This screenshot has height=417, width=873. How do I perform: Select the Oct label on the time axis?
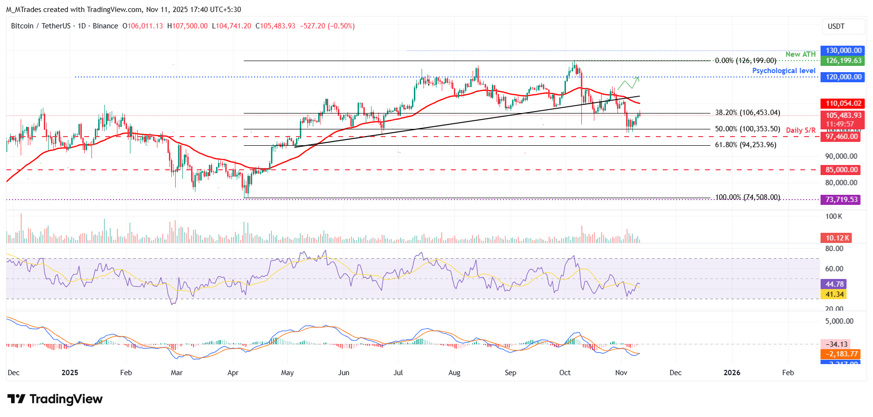565,373
